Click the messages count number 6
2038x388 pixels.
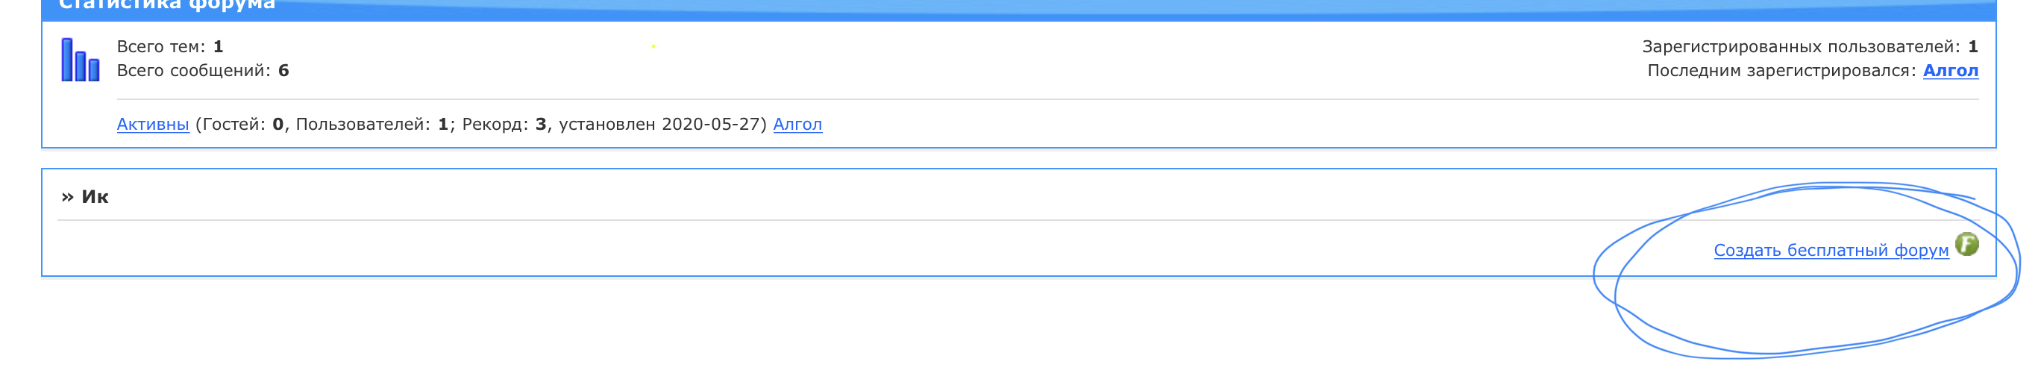284,70
